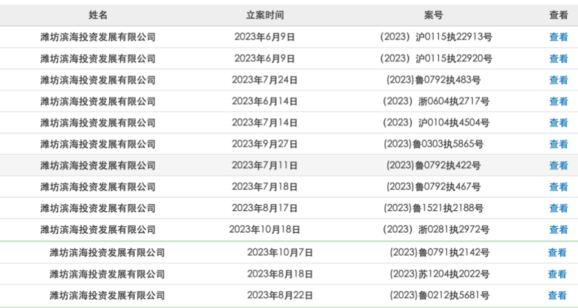578x308 pixels.
Task: View case 鲁0303执5865号 details
Action: (x=558, y=144)
